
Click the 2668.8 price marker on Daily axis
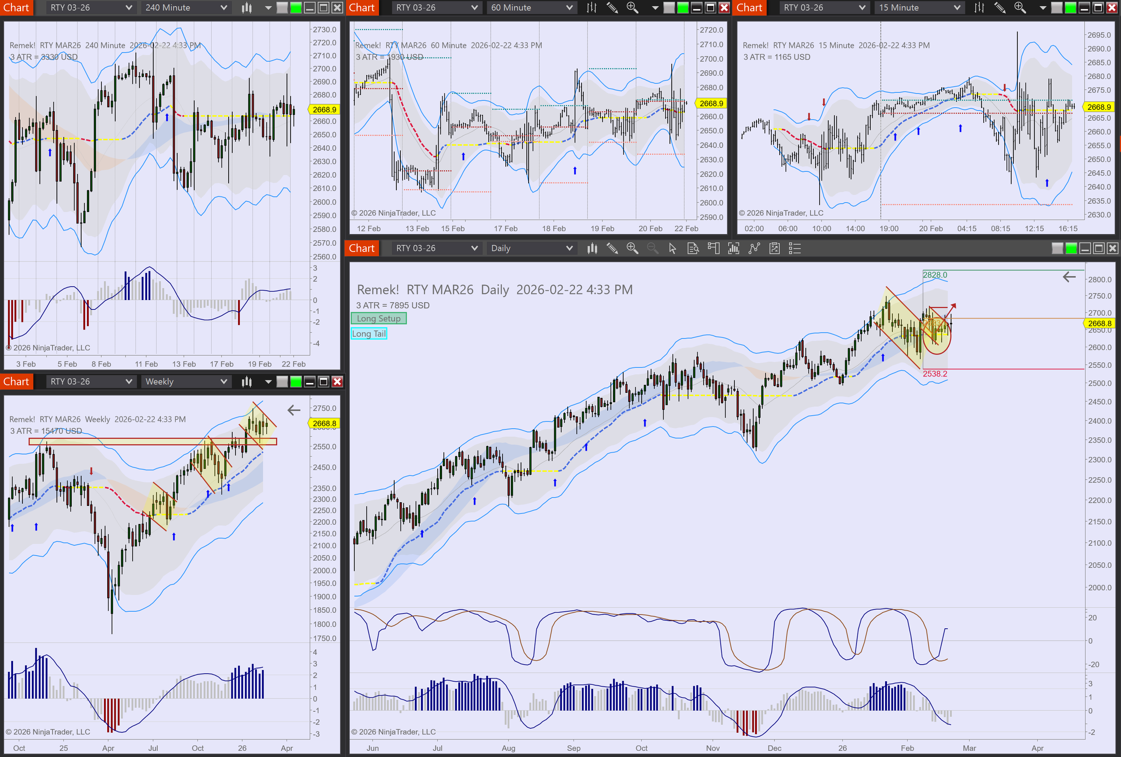point(1099,323)
